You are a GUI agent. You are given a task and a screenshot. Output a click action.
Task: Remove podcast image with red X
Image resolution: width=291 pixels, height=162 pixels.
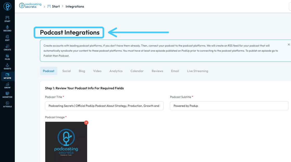(x=86, y=123)
